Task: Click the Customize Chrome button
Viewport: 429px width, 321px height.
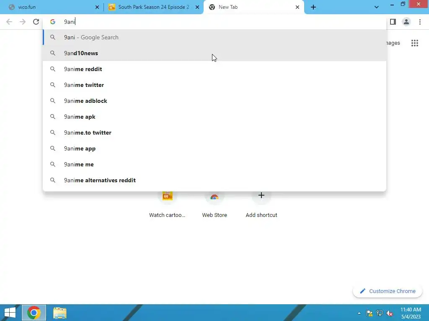Action: click(x=388, y=291)
